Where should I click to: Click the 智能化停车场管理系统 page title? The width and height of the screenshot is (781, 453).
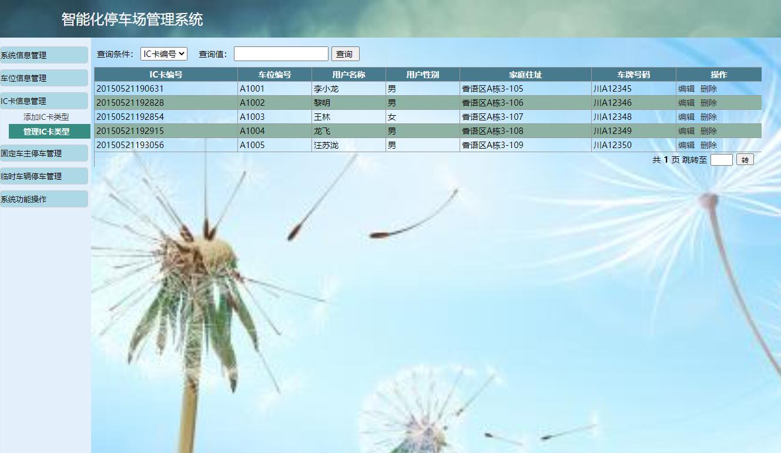click(130, 19)
